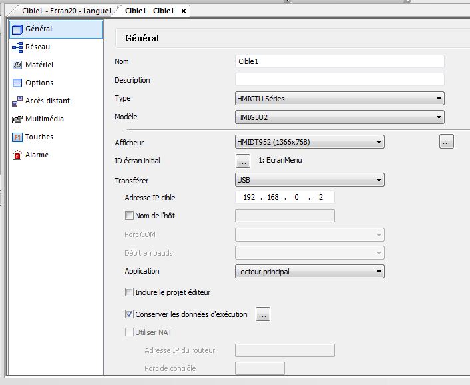Check Inclure le projet éditeur
The height and width of the screenshot is (385, 470).
(x=130, y=292)
